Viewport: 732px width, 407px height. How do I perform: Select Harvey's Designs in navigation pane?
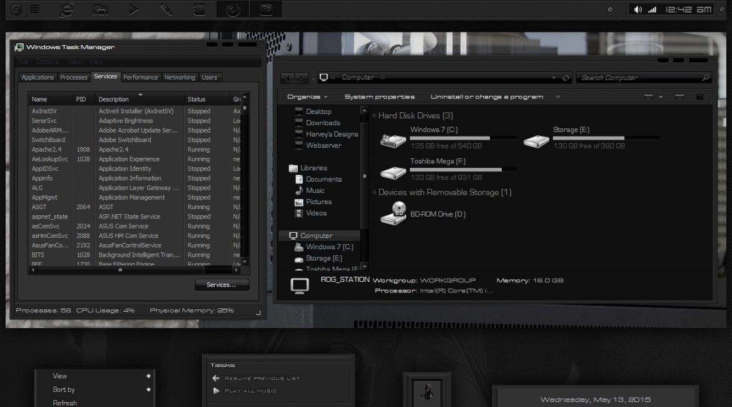[332, 134]
